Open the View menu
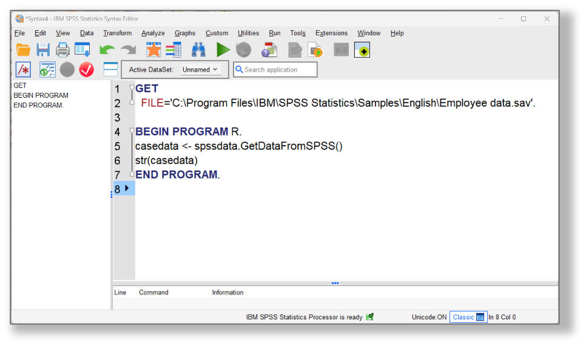This screenshot has height=346, width=586. click(63, 33)
